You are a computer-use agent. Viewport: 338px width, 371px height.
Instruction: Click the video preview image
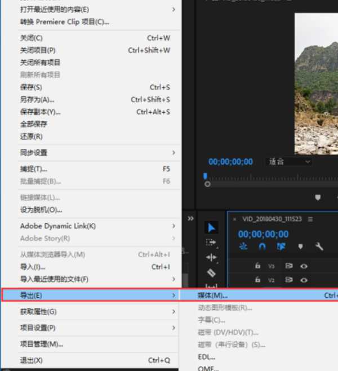[316, 84]
